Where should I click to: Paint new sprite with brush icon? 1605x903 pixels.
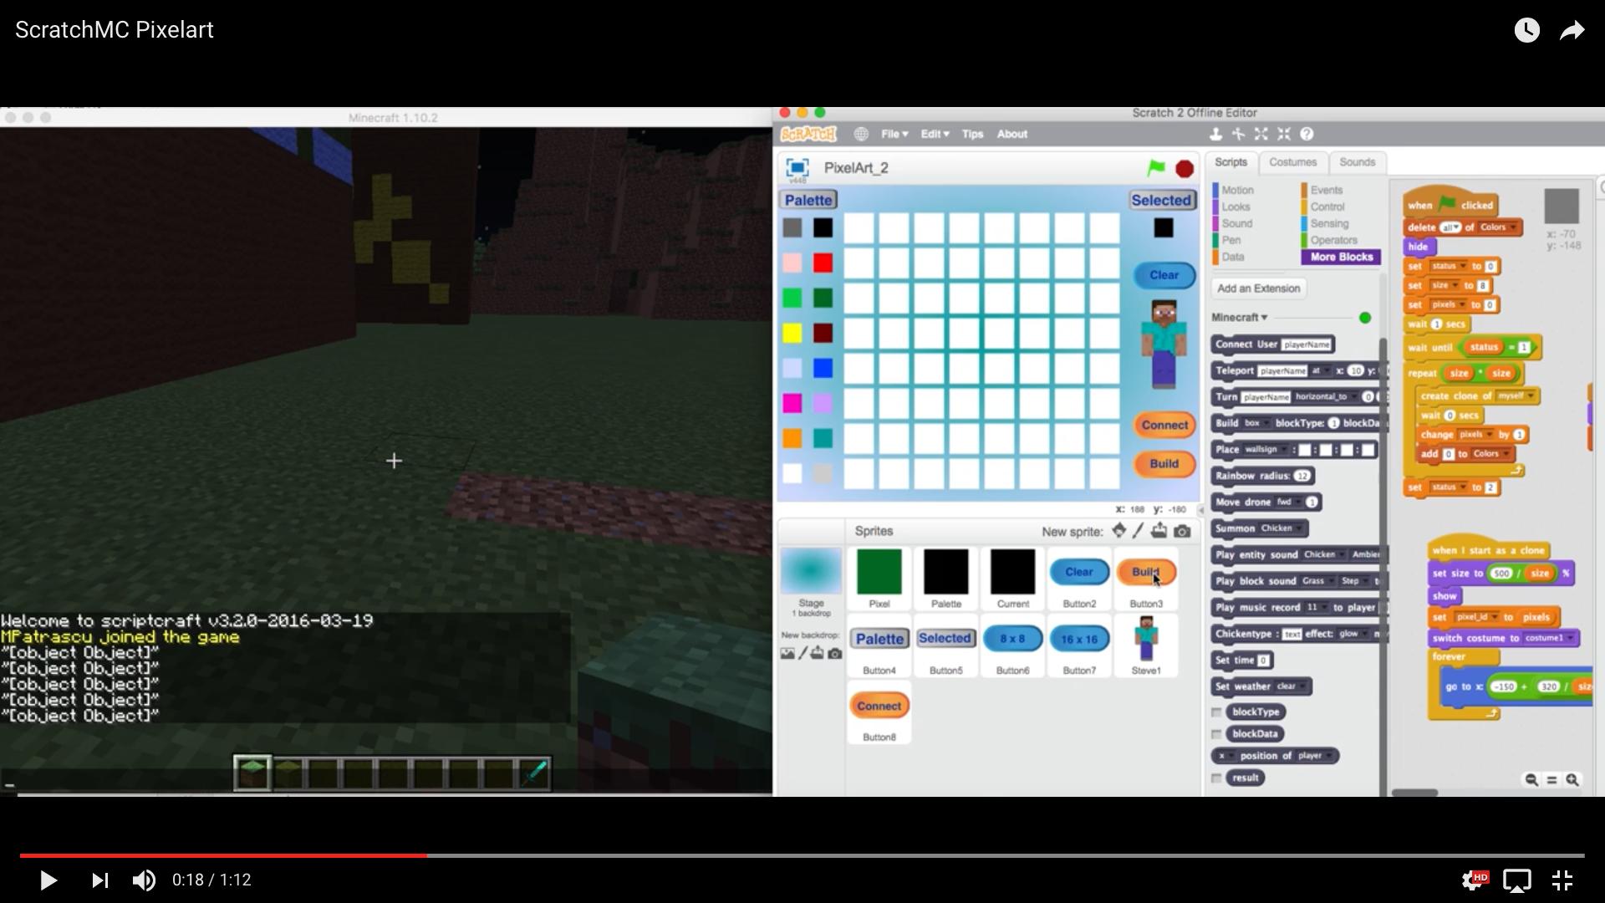pyautogui.click(x=1139, y=531)
